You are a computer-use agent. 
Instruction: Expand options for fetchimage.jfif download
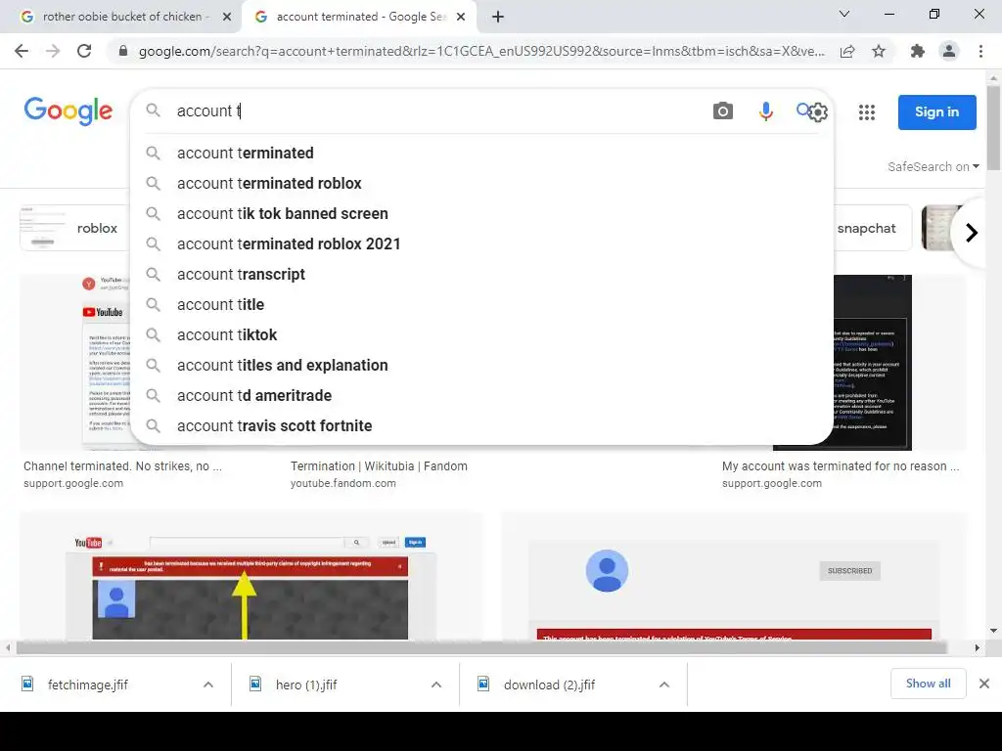208,685
